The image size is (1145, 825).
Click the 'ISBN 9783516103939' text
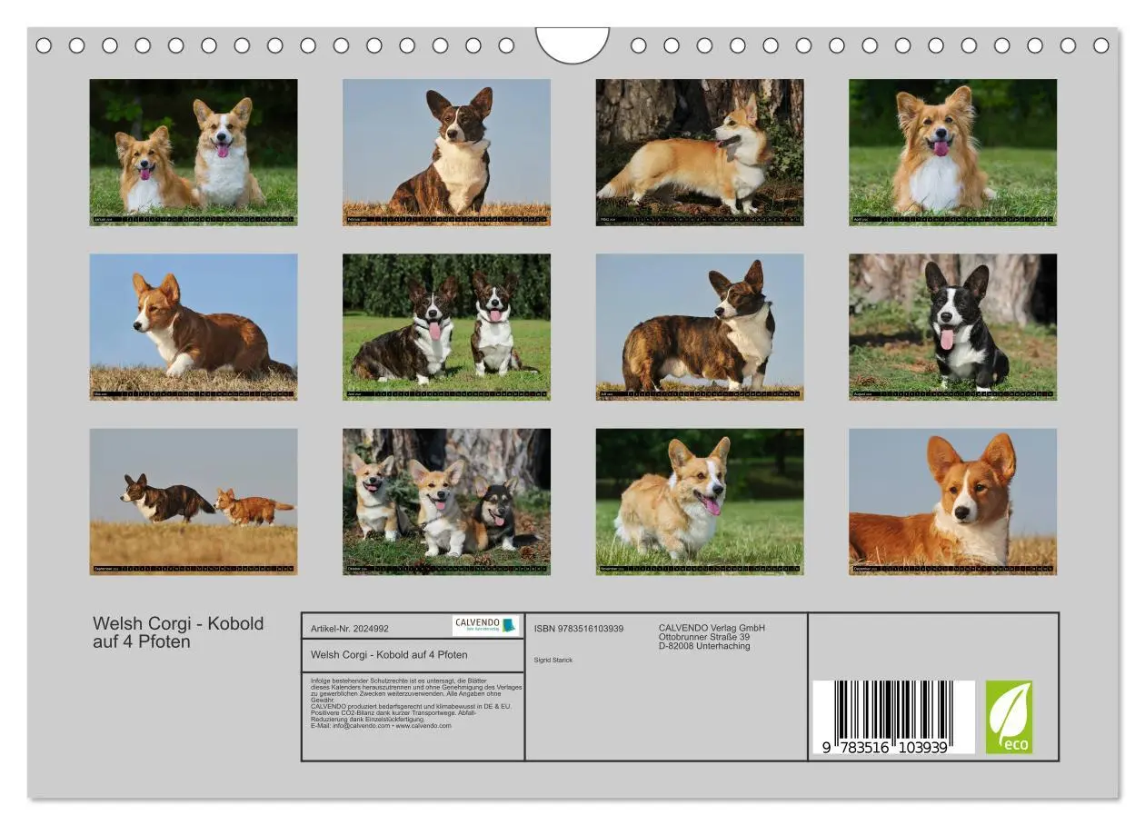point(579,629)
